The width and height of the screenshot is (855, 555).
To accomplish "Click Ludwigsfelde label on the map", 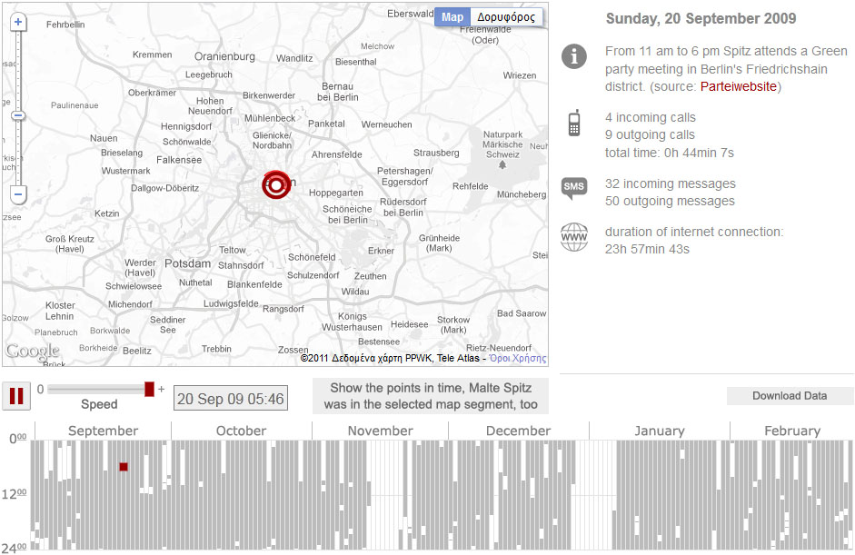I will (231, 303).
